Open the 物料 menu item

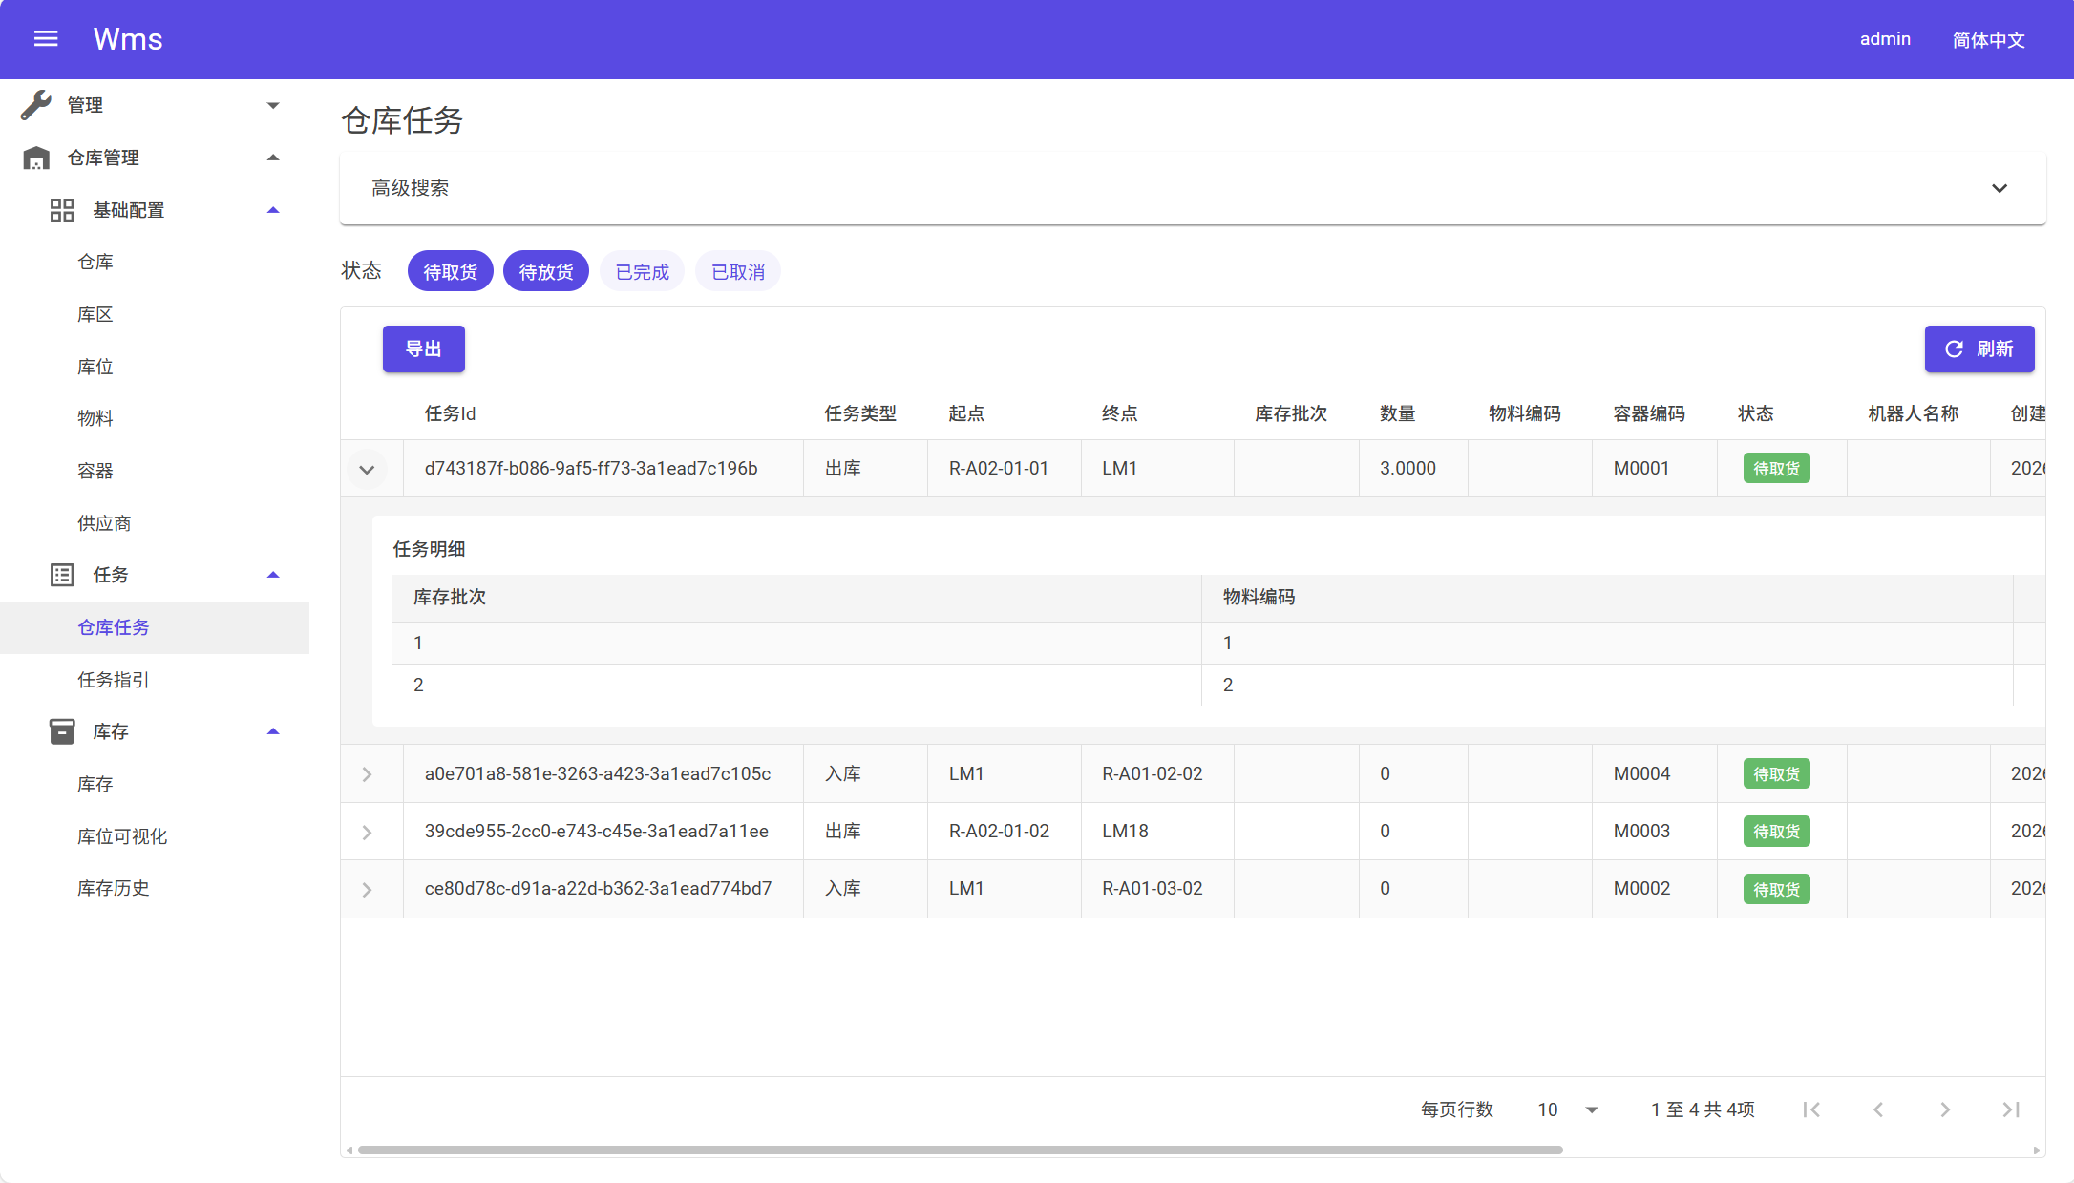coord(95,418)
